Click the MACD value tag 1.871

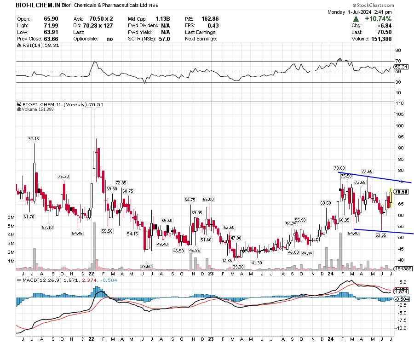402,292
